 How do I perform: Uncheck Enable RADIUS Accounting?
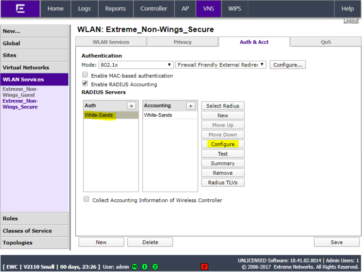pos(85,83)
